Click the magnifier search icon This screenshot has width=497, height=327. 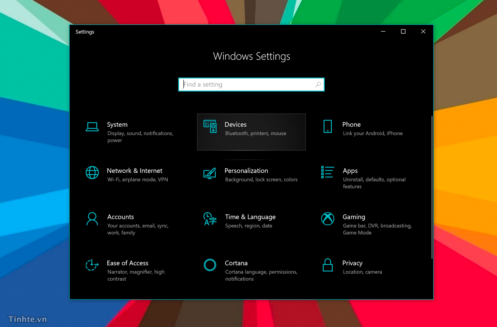[318, 84]
